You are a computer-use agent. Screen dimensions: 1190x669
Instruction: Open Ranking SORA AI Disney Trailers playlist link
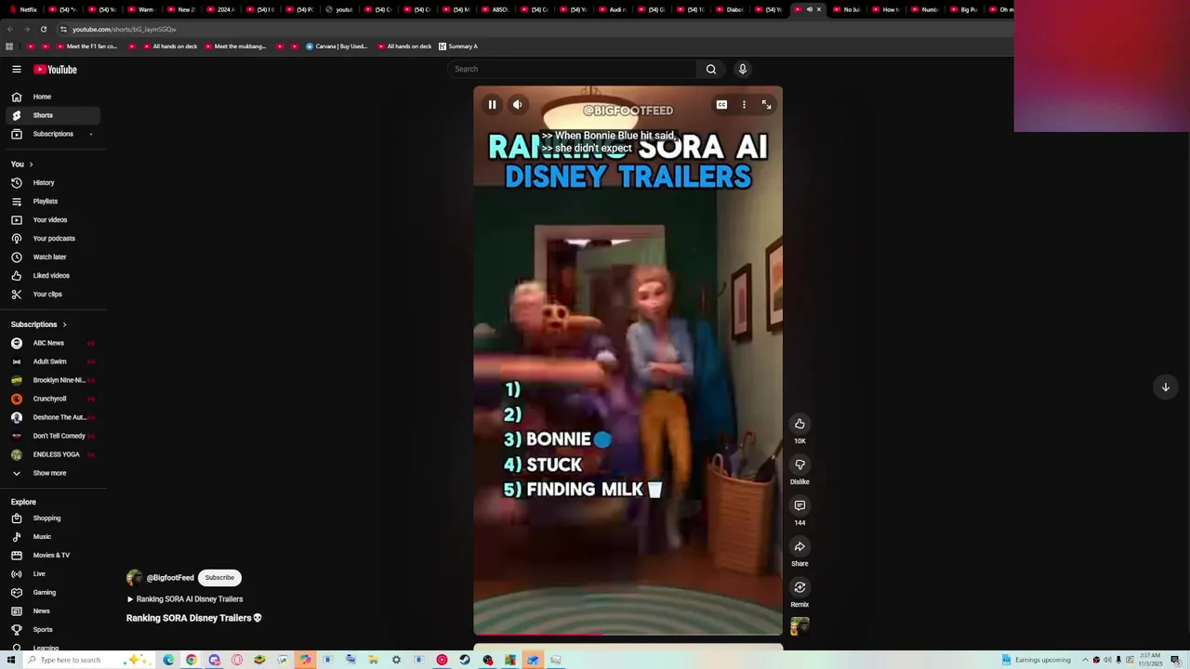pyautogui.click(x=185, y=599)
